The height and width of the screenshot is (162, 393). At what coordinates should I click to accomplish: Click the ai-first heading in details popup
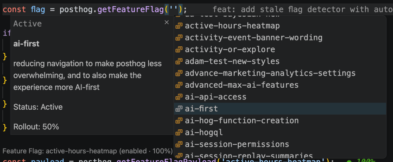tap(26, 44)
